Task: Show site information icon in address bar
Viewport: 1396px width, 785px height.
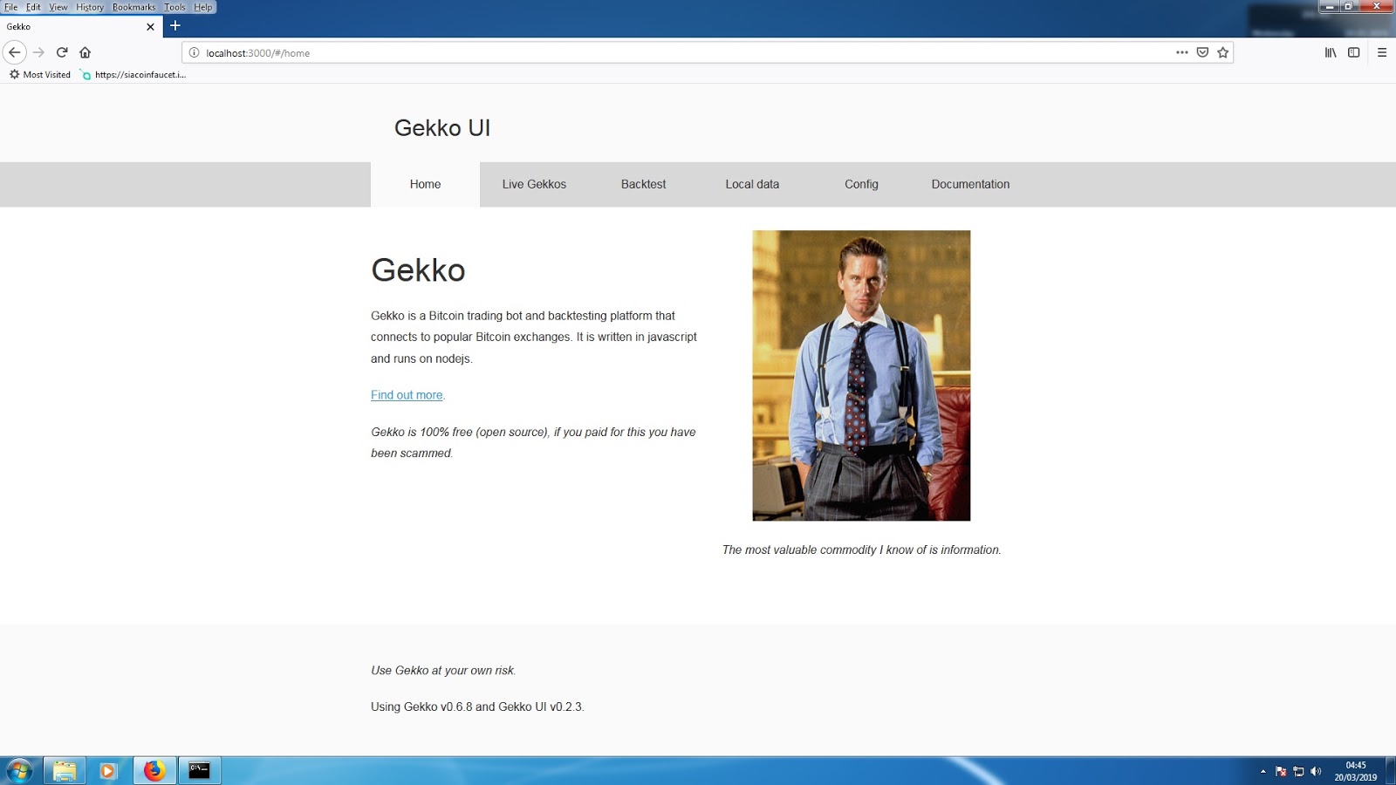Action: 195,52
